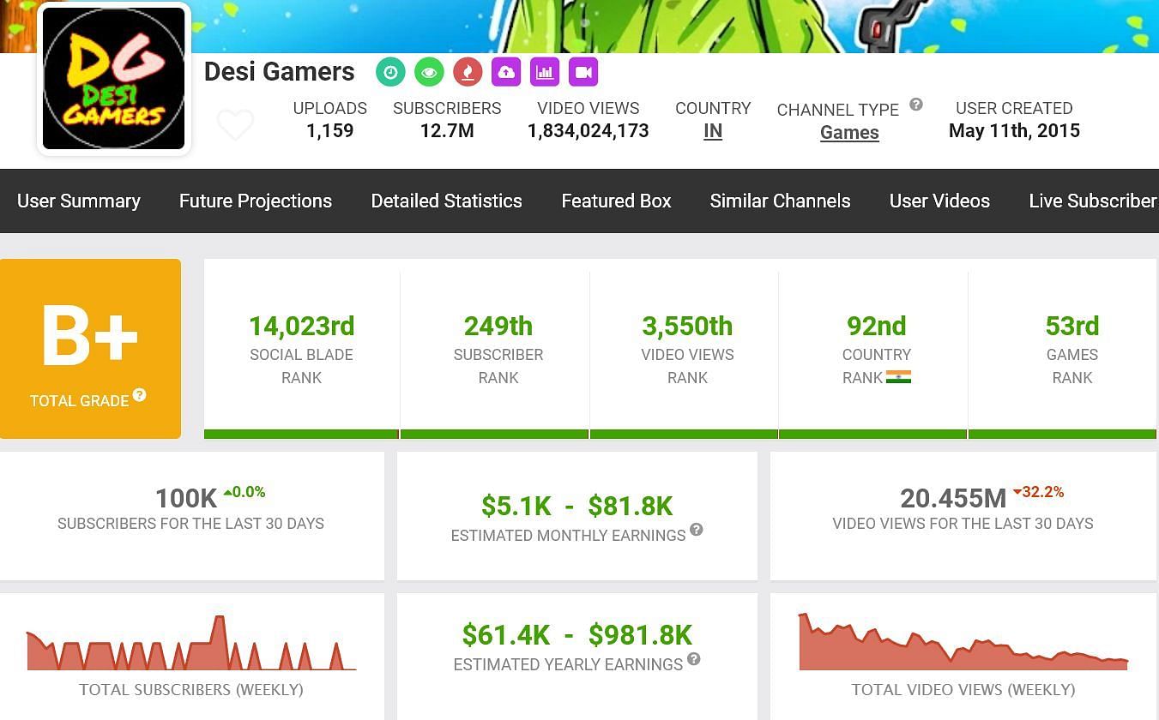Viewport: 1159px width, 720px height.
Task: Open the Estimated Yearly Earnings help icon
Action: (694, 659)
